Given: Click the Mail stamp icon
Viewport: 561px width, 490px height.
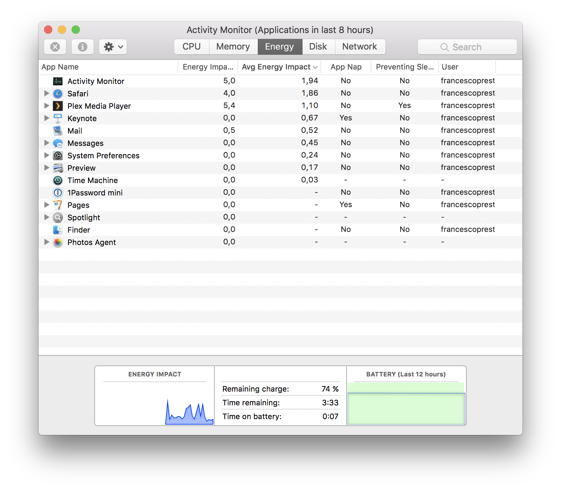Looking at the screenshot, I should pos(58,131).
